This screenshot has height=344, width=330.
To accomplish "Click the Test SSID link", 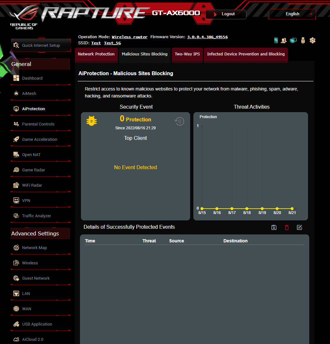I will (x=96, y=43).
